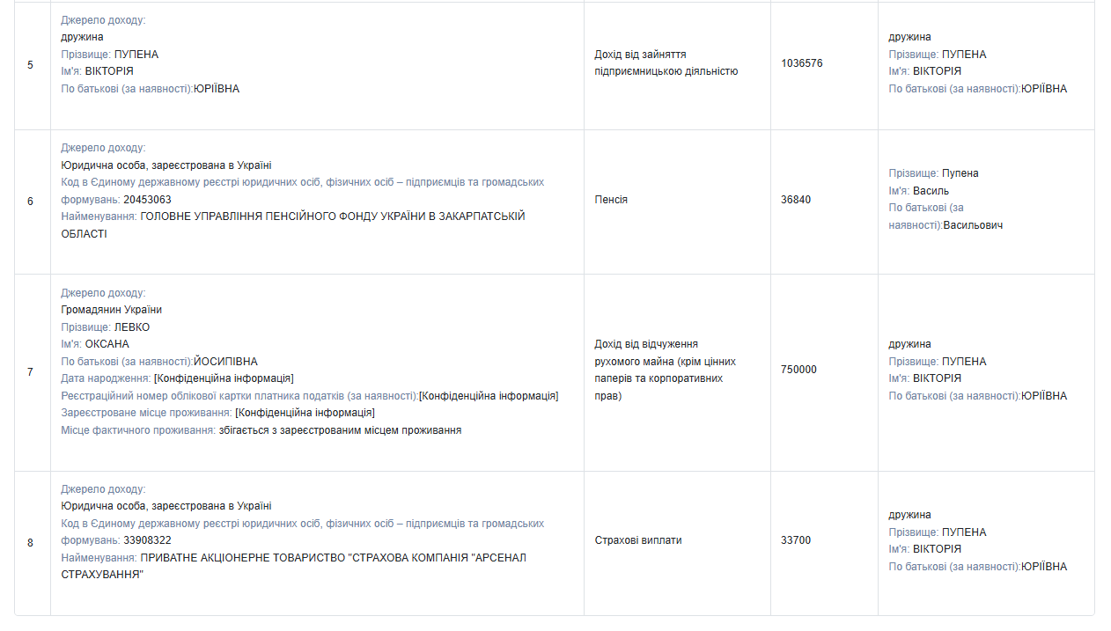
Task: Click the patronymic "Васильович" in row 6
Action: tap(973, 225)
